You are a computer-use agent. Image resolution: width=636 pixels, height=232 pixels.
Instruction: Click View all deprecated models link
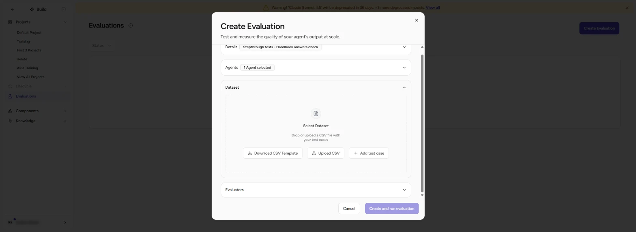[x=433, y=7]
